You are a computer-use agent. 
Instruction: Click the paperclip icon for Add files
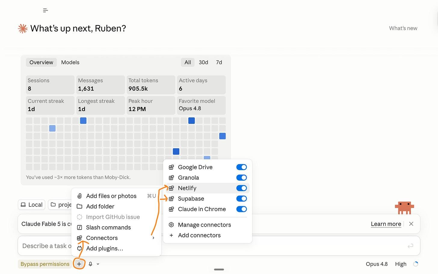[79, 196]
